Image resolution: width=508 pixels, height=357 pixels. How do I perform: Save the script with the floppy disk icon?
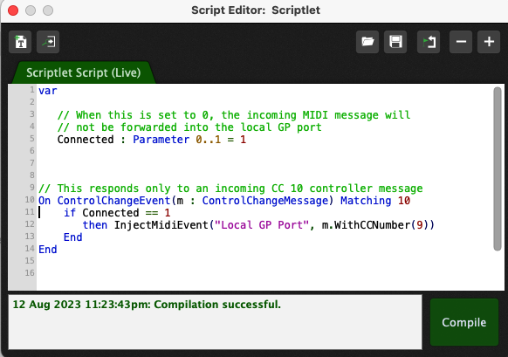tap(395, 42)
